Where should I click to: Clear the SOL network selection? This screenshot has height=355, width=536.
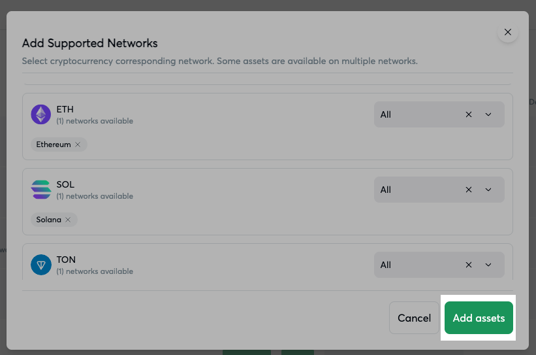[x=468, y=190]
